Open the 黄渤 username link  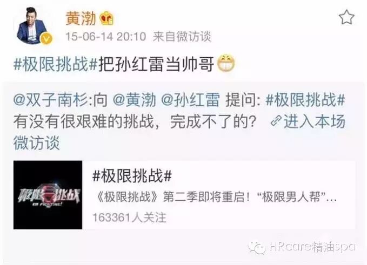pos(81,18)
